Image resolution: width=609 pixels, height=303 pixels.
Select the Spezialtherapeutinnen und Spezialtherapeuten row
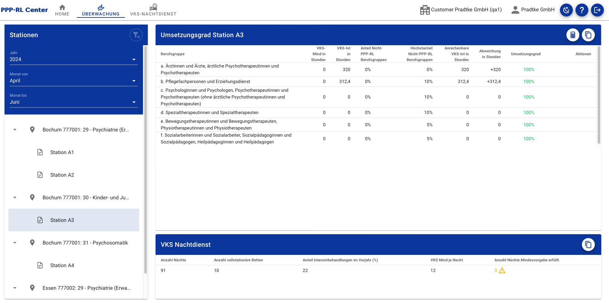click(376, 112)
